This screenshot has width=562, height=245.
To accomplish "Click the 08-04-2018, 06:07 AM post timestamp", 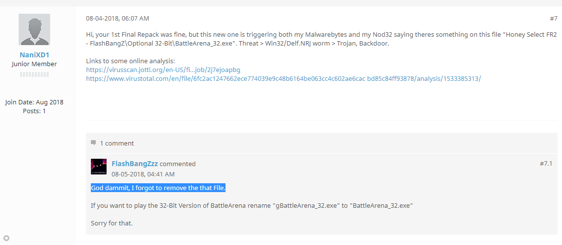I will [x=117, y=18].
